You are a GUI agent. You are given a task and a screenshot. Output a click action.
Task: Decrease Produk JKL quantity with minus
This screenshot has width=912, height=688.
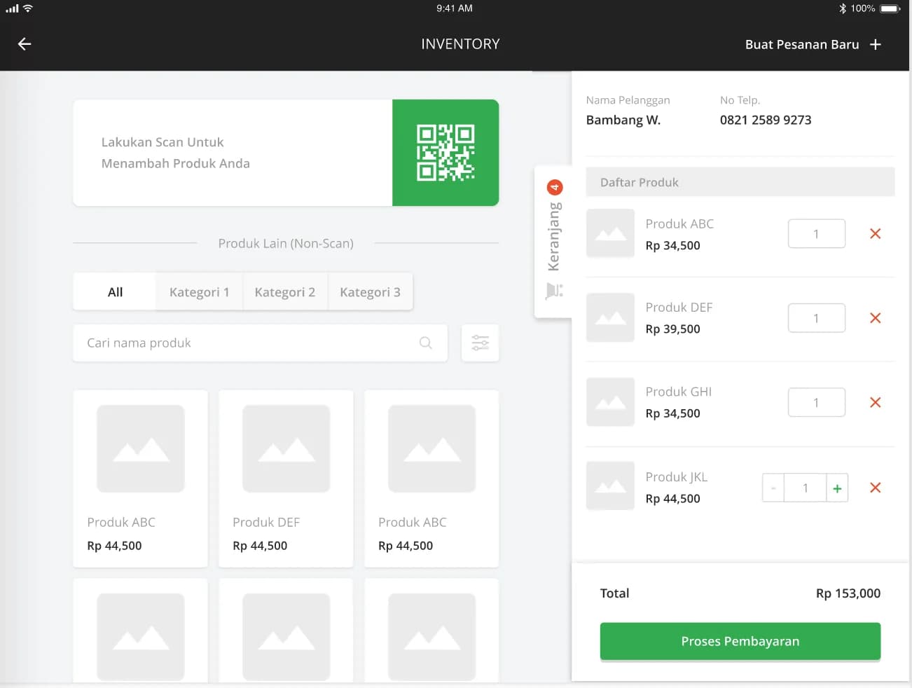773,488
